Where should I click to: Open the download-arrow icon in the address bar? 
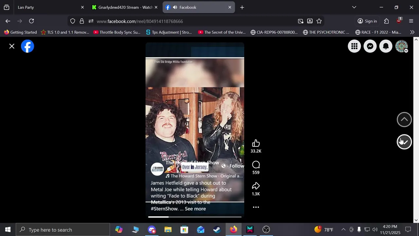click(310, 21)
